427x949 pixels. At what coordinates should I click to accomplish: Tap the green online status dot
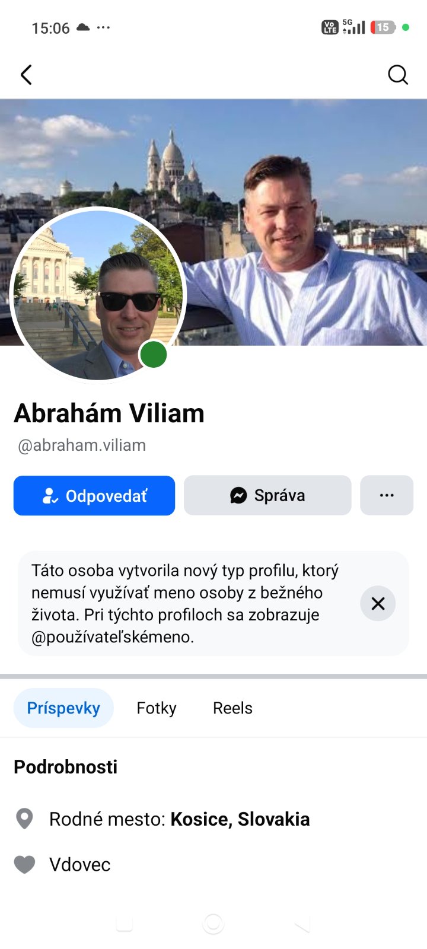[x=154, y=355]
